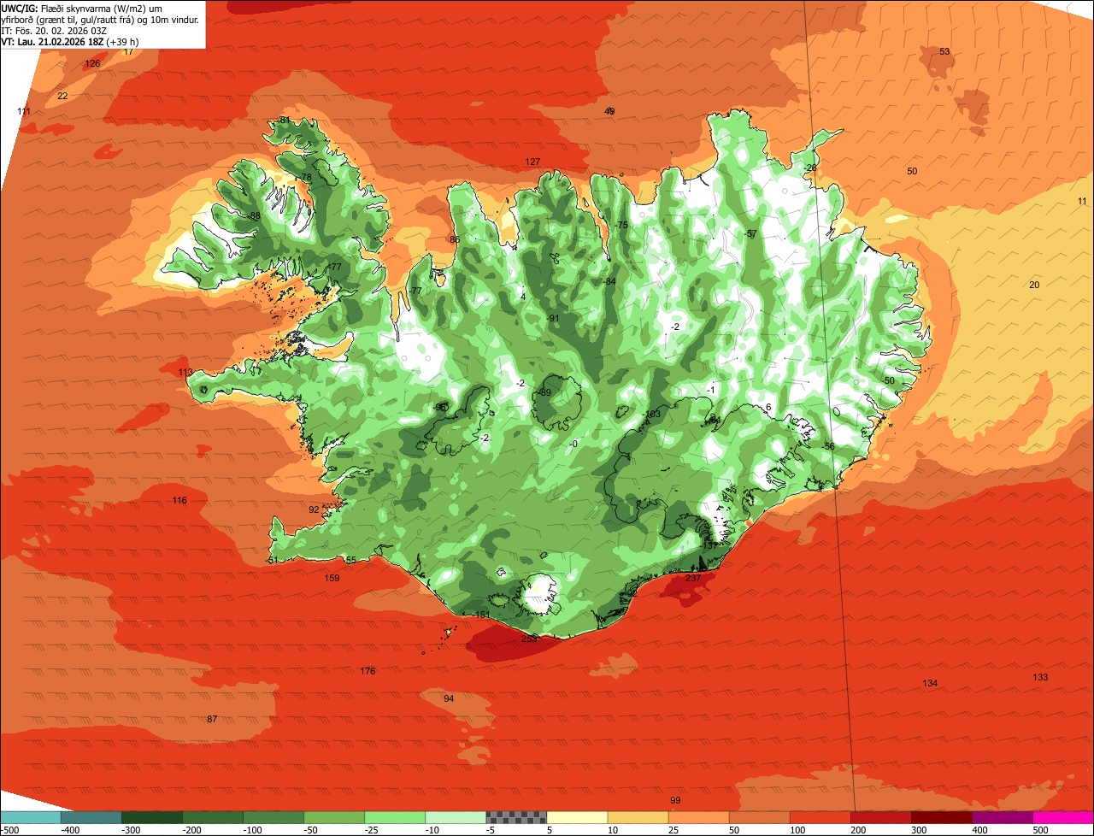
Task: Pick the darkest green legend swatch, -300 to -200
Action: coord(152,818)
